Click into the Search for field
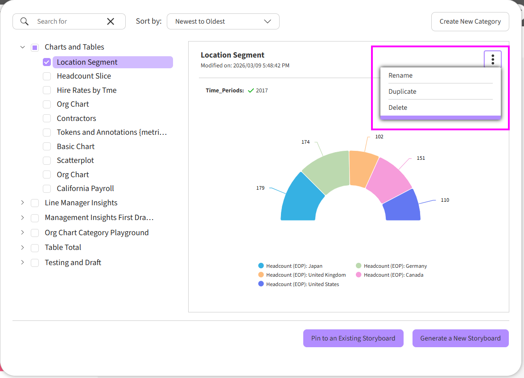 67,21
